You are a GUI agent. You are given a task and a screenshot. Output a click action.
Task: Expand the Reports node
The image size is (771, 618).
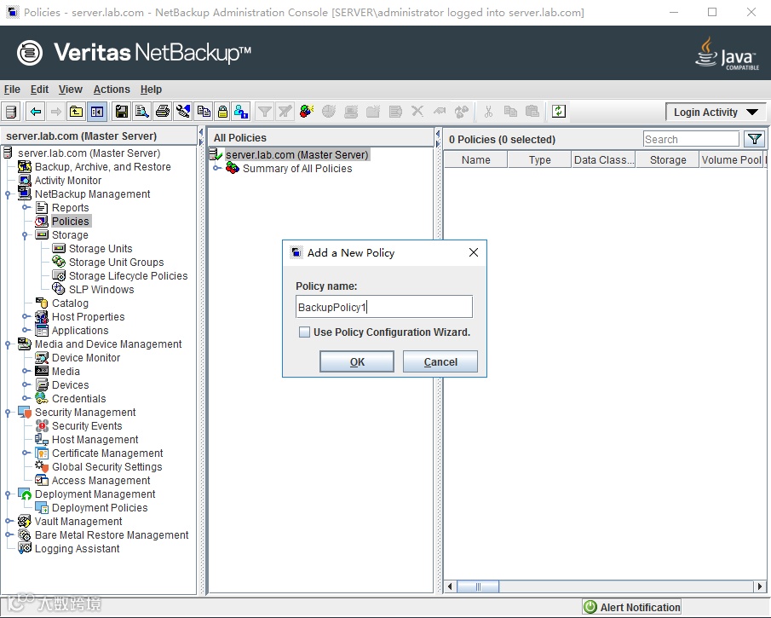(x=25, y=208)
